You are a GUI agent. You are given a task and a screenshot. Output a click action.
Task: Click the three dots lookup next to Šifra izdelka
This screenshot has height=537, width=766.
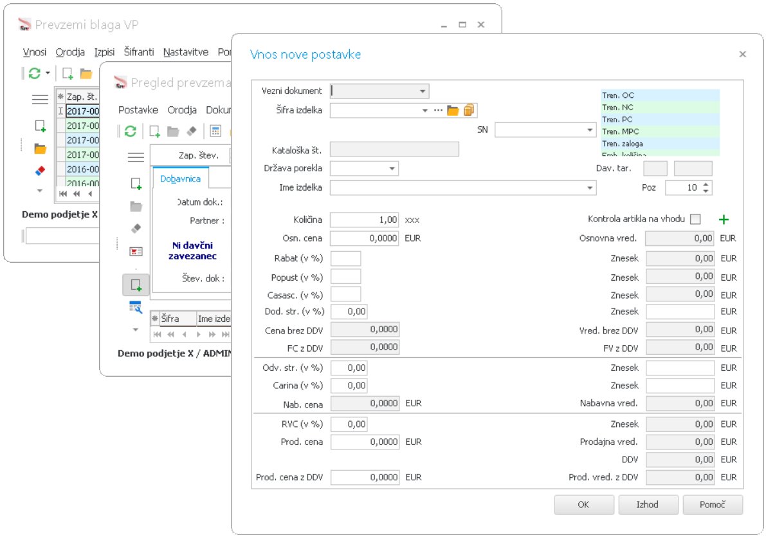pos(438,111)
